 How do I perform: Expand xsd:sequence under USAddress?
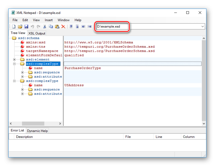[x=22, y=90]
